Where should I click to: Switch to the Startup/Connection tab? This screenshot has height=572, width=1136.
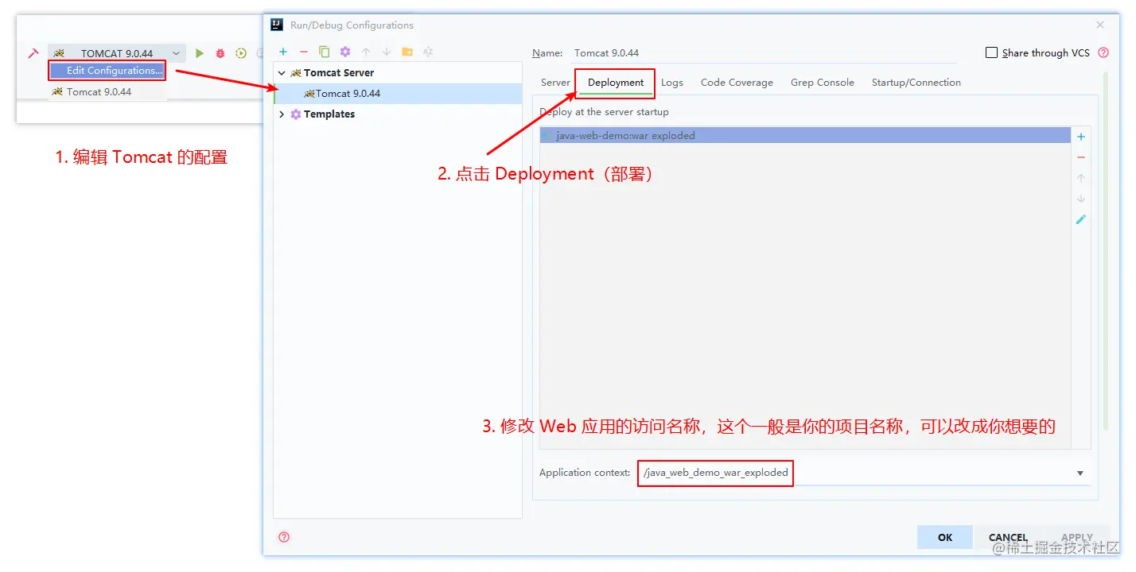[916, 82]
